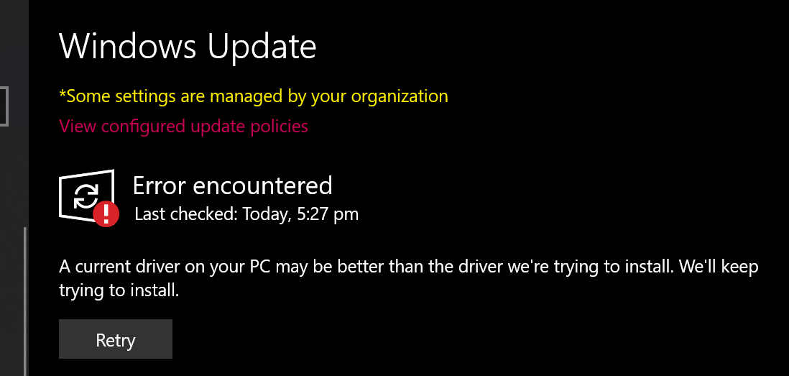The width and height of the screenshot is (789, 376).
Task: Click the "trying to install." text line
Action: (x=118, y=290)
